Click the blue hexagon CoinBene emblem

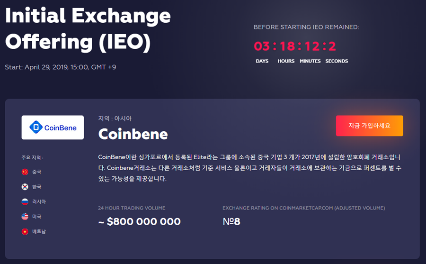(x=36, y=127)
